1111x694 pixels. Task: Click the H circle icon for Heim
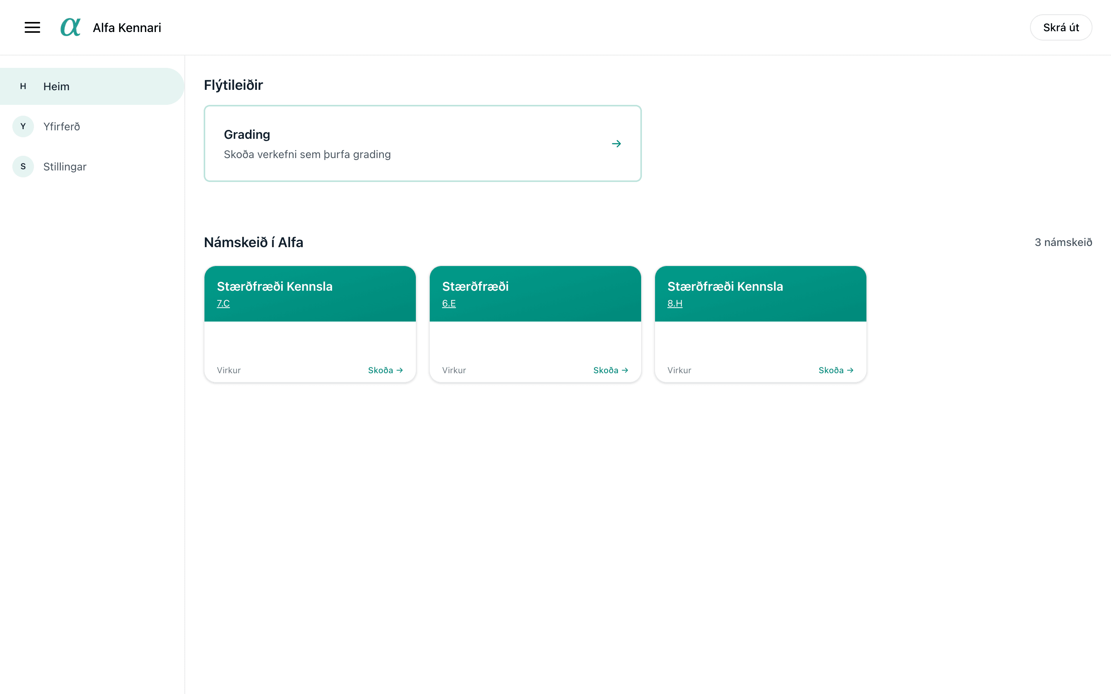[23, 86]
